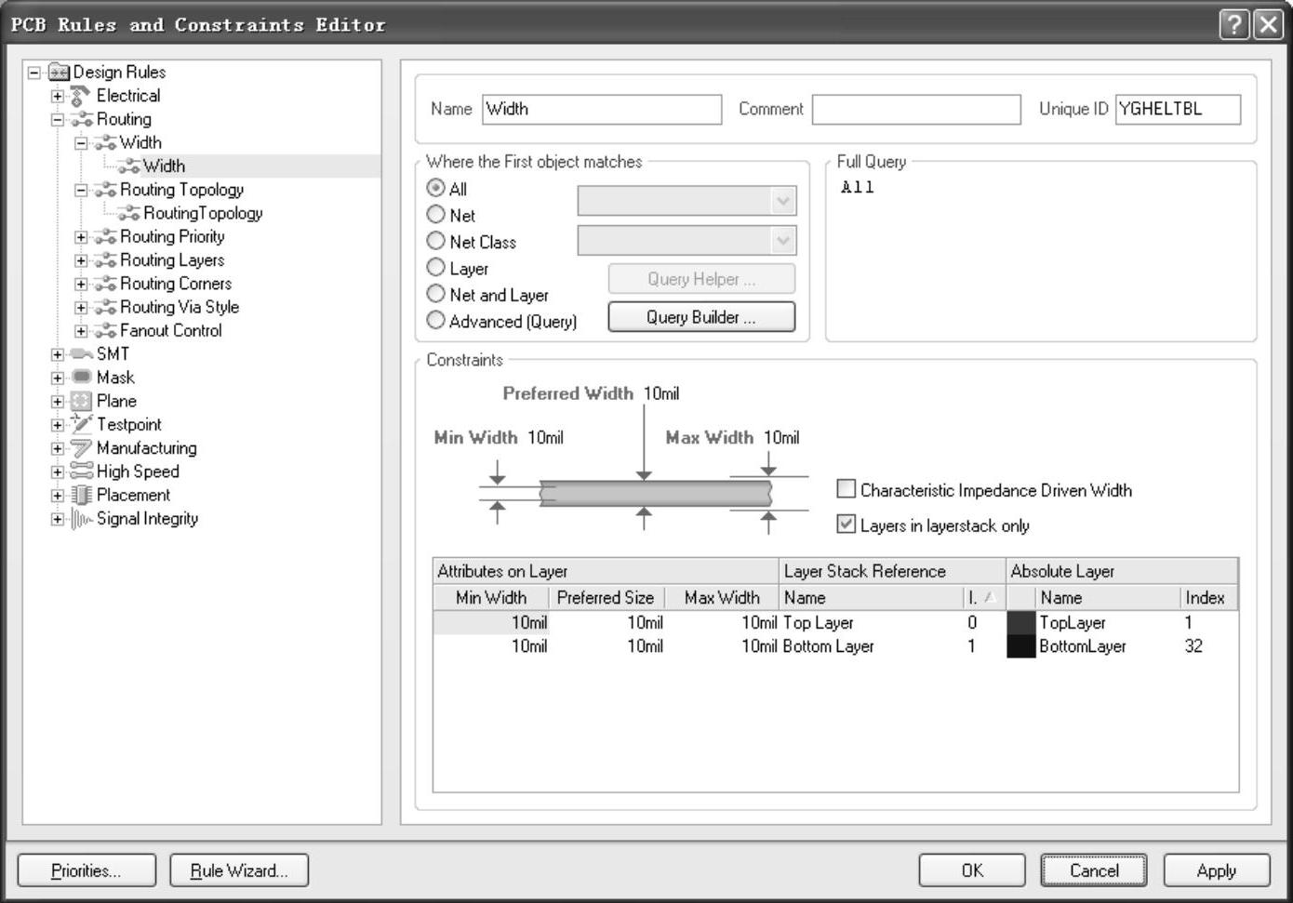Open the Net dropdown list
The width and height of the screenshot is (1293, 903).
[783, 201]
